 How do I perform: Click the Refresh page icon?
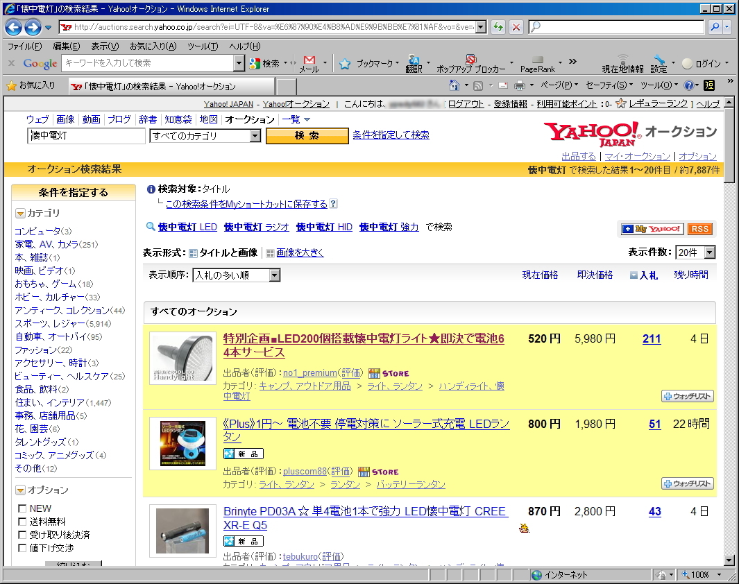(x=498, y=27)
